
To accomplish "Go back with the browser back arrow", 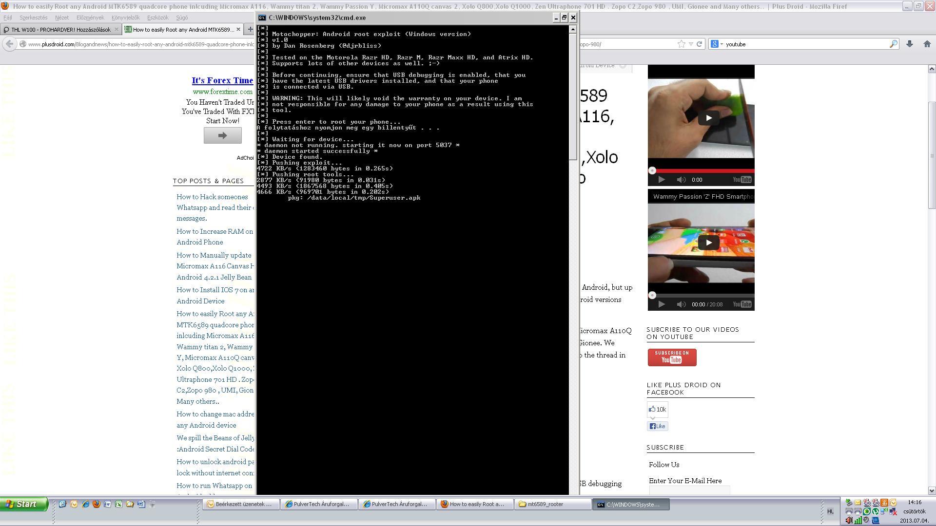I will pos(9,44).
